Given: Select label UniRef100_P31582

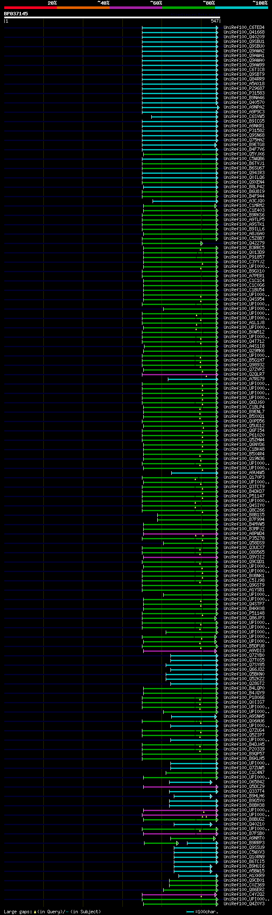Looking at the screenshot, I should click(x=244, y=130).
